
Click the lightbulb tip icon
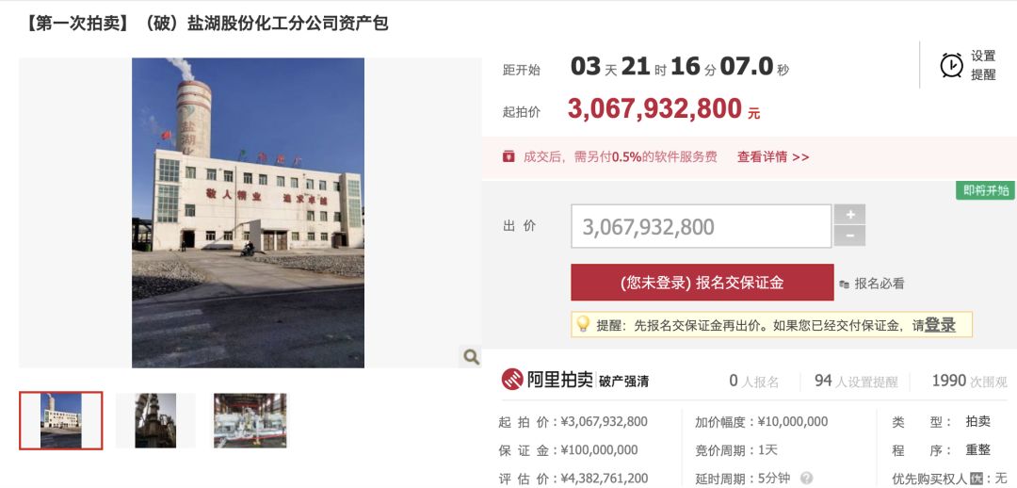pos(583,324)
